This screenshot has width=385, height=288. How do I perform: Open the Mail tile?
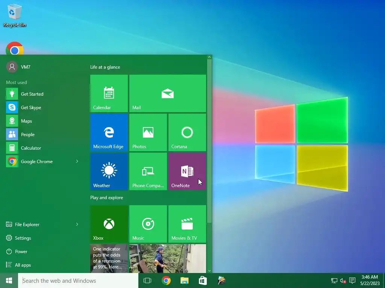(168, 93)
